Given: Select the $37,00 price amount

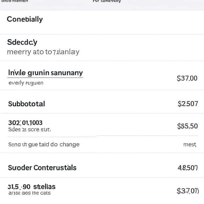Looking at the screenshot, I should click(x=187, y=78).
